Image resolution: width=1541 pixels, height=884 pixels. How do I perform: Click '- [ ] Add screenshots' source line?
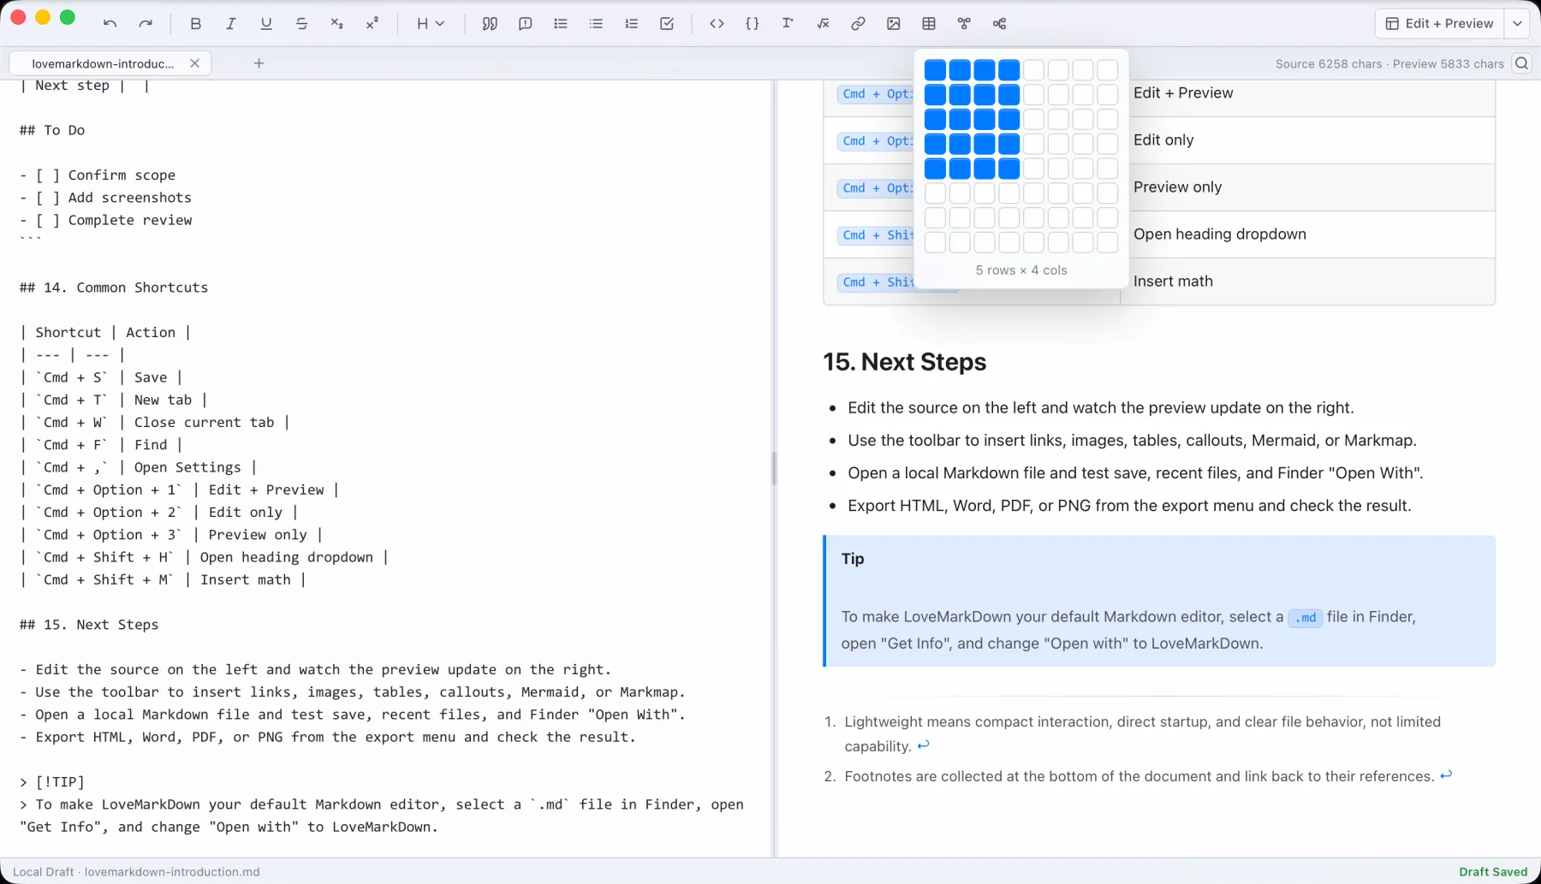(x=105, y=198)
